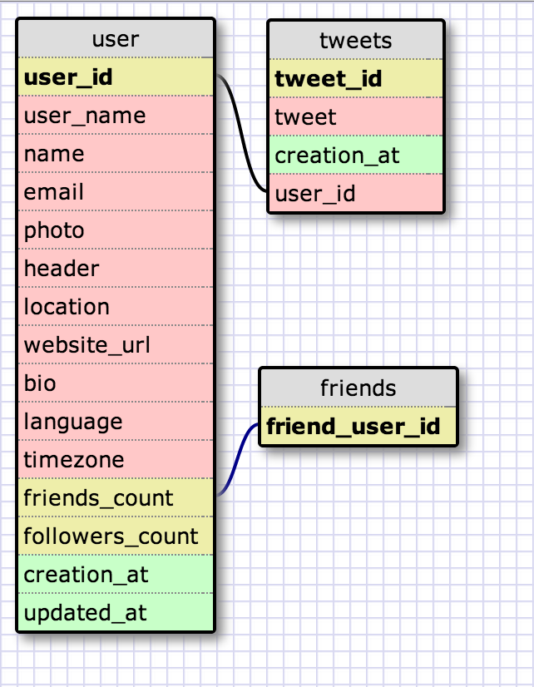The image size is (534, 687).
Task: Click the friends_count field row
Action: click(x=116, y=498)
